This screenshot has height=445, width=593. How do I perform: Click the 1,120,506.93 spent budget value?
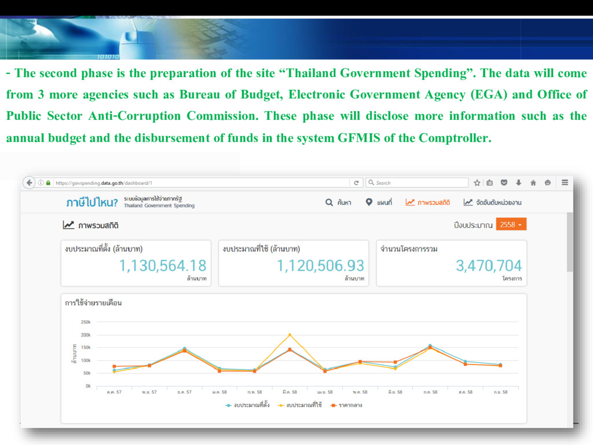click(x=320, y=265)
